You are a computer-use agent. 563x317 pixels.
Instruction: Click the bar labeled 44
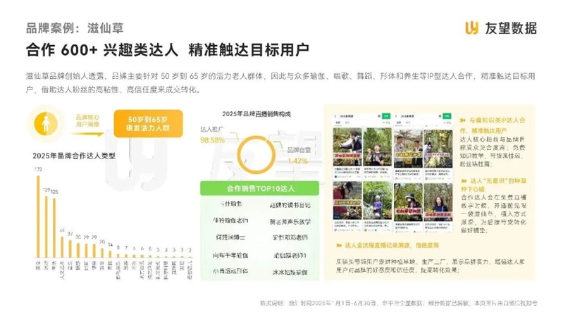[62, 247]
